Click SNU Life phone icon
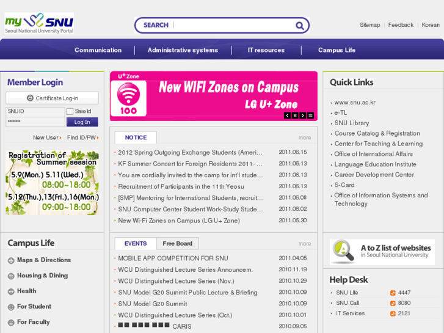 [393, 293]
